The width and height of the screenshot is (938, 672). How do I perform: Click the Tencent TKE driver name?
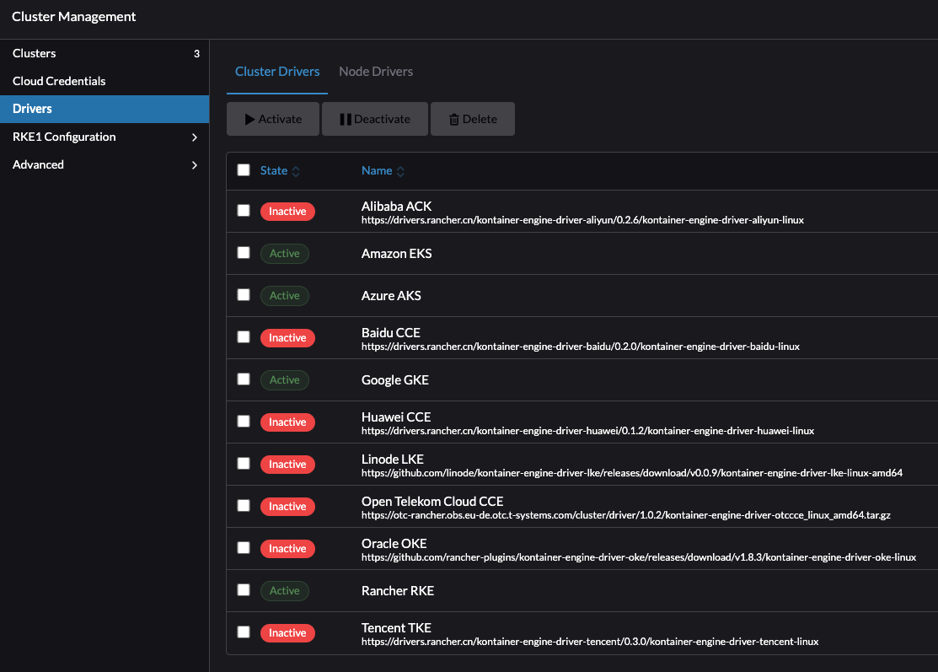click(396, 628)
